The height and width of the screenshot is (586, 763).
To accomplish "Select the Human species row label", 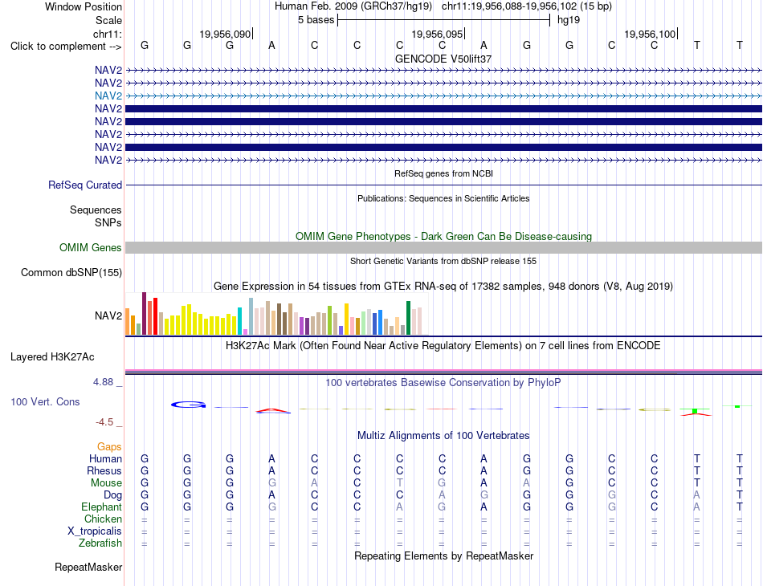I will [x=105, y=458].
